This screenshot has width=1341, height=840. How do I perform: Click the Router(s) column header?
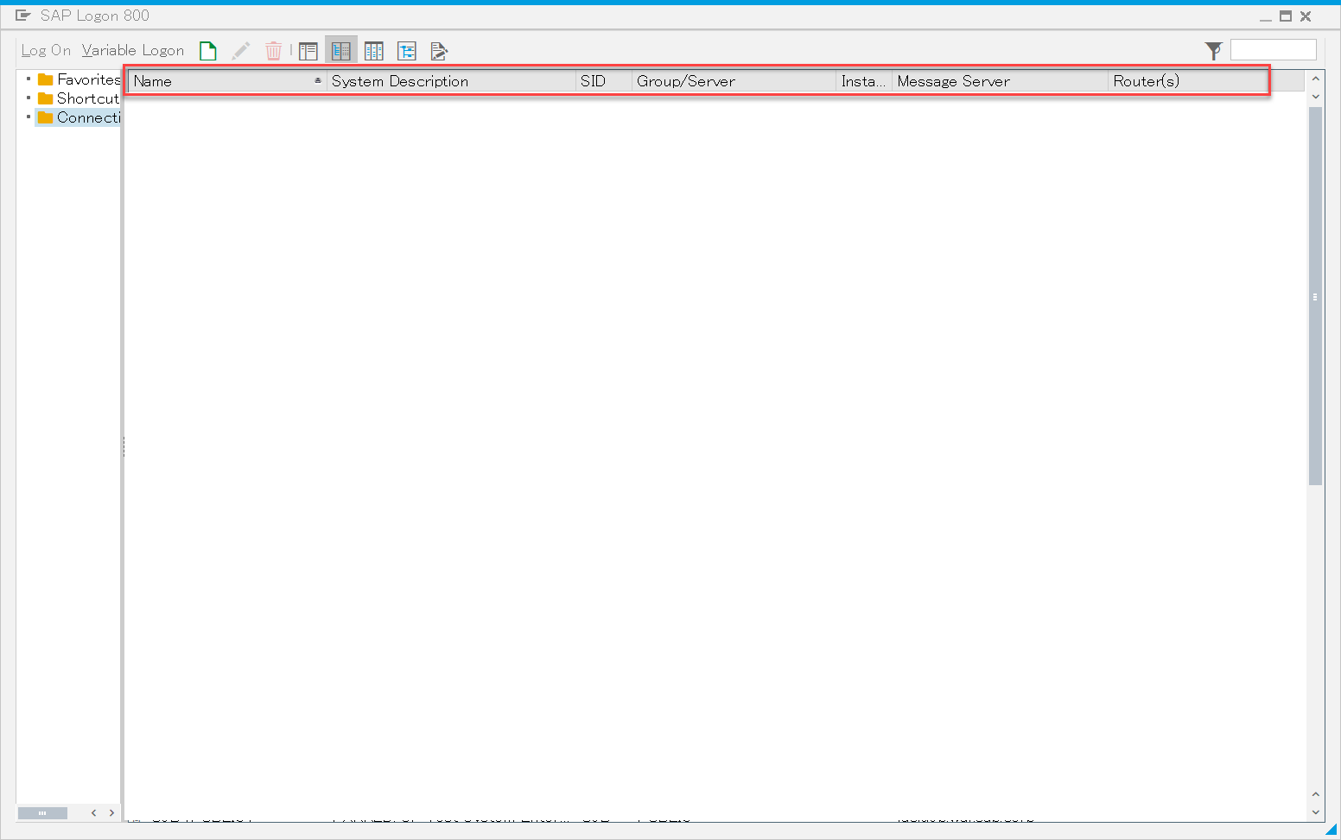pyautogui.click(x=1188, y=81)
